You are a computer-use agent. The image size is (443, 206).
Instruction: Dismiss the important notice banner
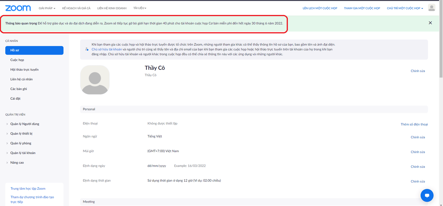[430, 23]
